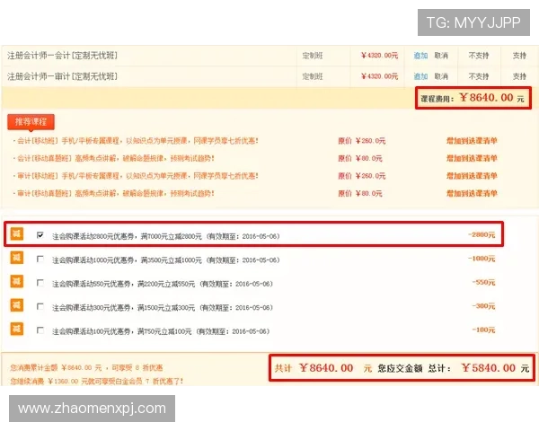539x431 pixels.
Task: Click the orange 减 icon beside 2800元 coupon
Action: pos(17,234)
